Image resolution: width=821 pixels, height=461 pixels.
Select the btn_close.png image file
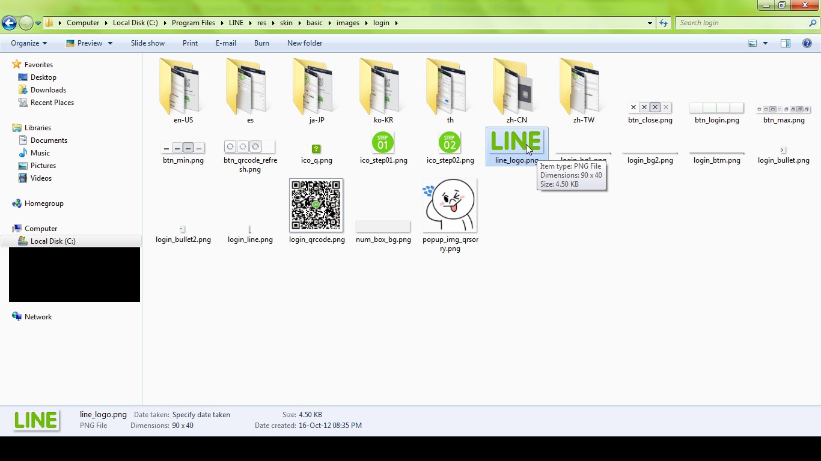[x=650, y=107]
